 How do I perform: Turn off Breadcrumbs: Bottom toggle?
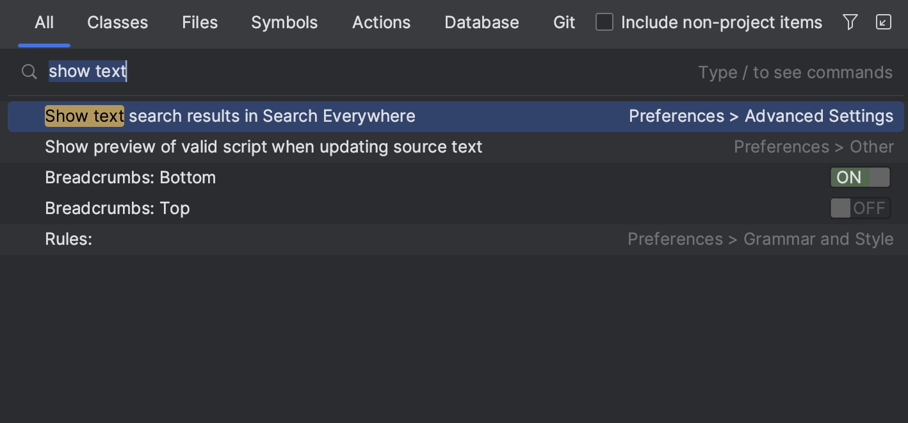[x=860, y=178]
